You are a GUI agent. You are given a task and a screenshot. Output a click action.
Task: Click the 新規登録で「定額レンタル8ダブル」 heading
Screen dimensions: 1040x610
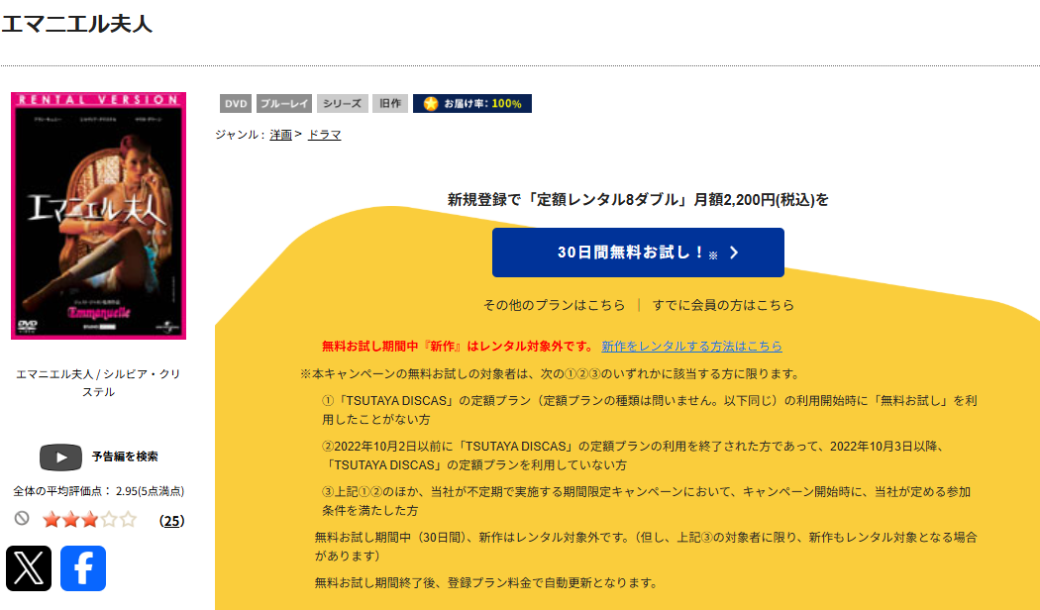point(638,200)
